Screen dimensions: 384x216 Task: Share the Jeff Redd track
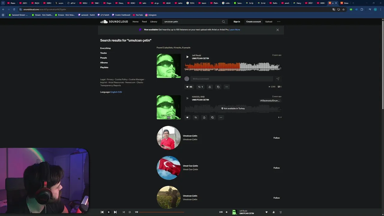(210, 87)
